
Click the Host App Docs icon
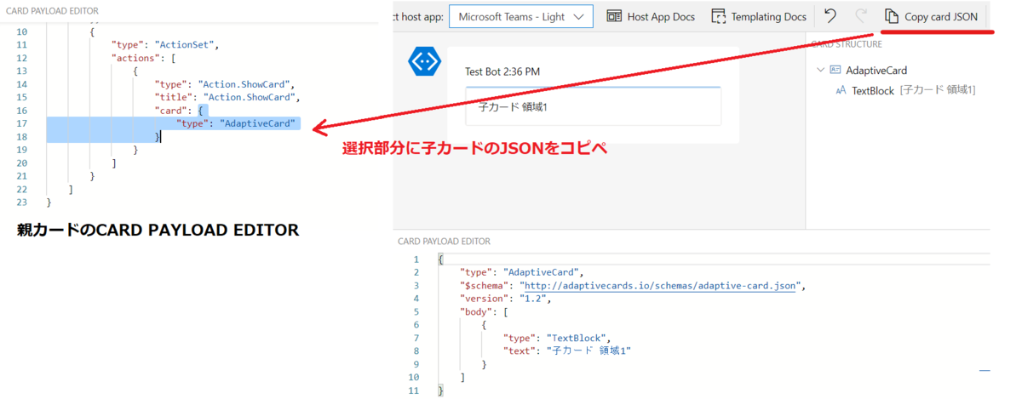click(x=614, y=16)
